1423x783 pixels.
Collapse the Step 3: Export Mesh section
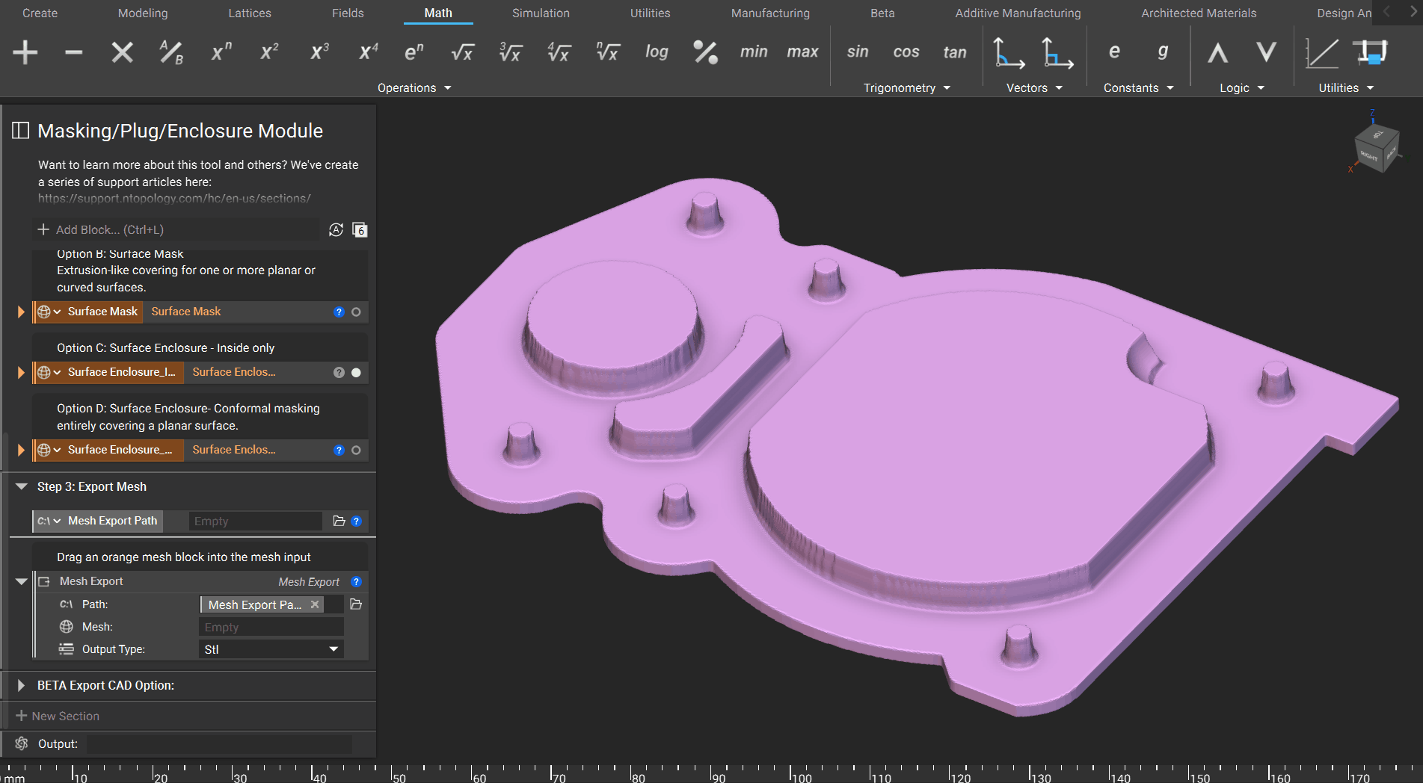click(x=21, y=486)
